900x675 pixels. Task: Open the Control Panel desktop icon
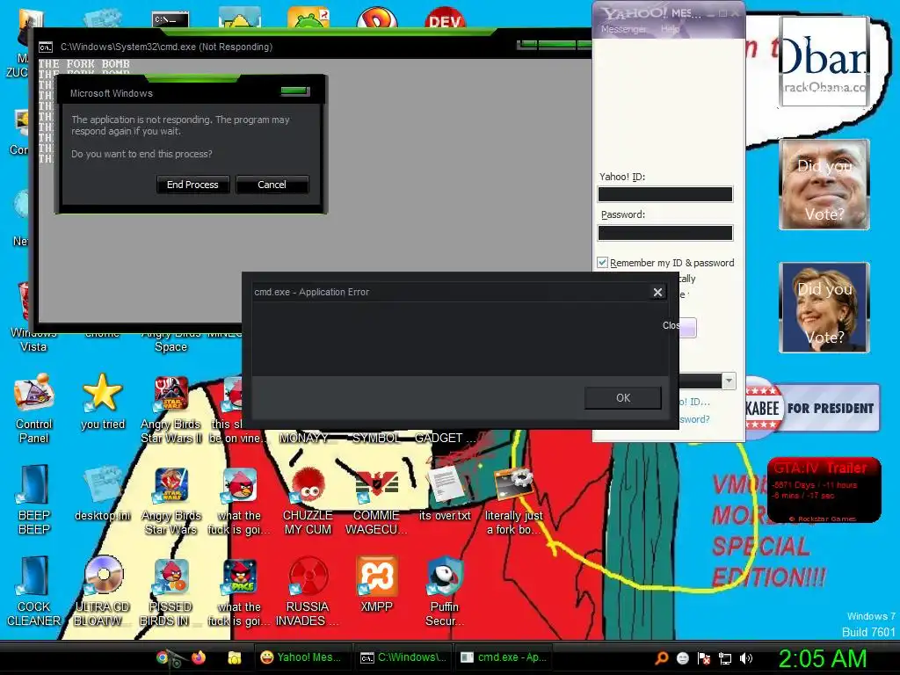[x=33, y=408]
